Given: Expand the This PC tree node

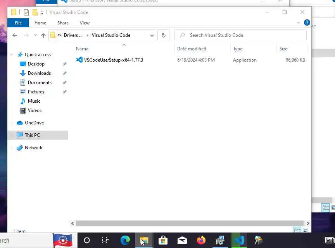Looking at the screenshot, I should tap(12, 135).
